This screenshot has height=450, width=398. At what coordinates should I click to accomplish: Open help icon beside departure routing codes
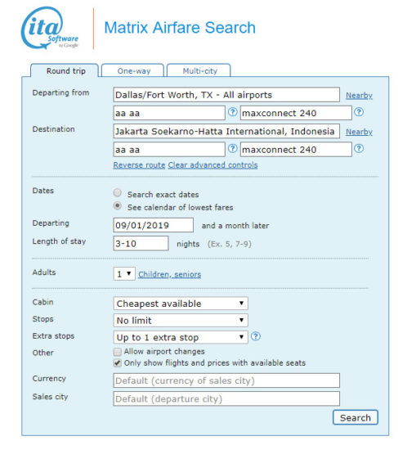coord(233,112)
